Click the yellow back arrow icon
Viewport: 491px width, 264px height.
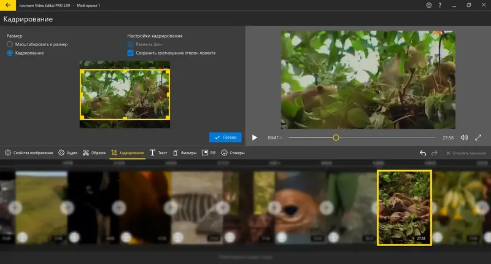7,5
